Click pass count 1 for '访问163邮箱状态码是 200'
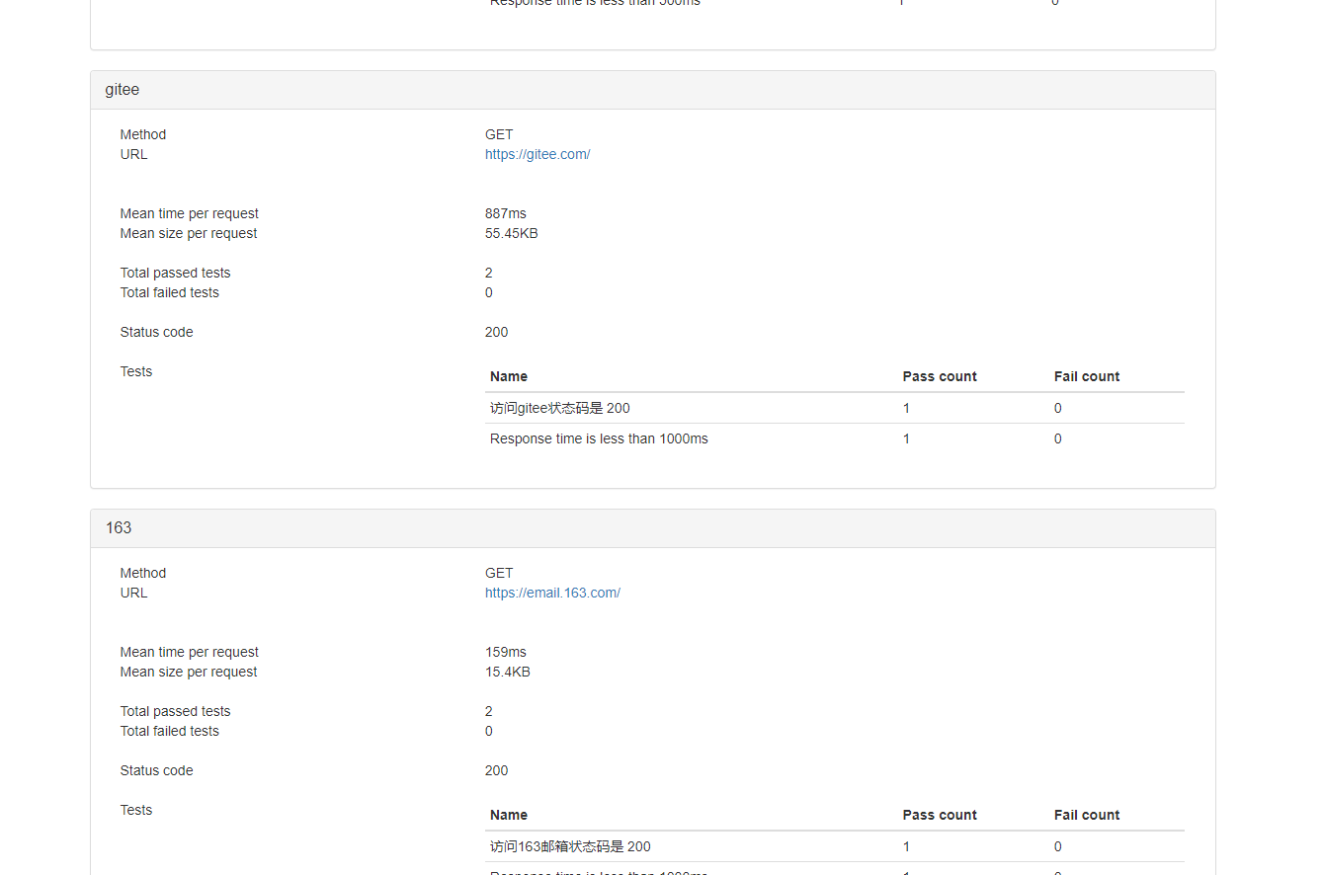 click(x=907, y=846)
